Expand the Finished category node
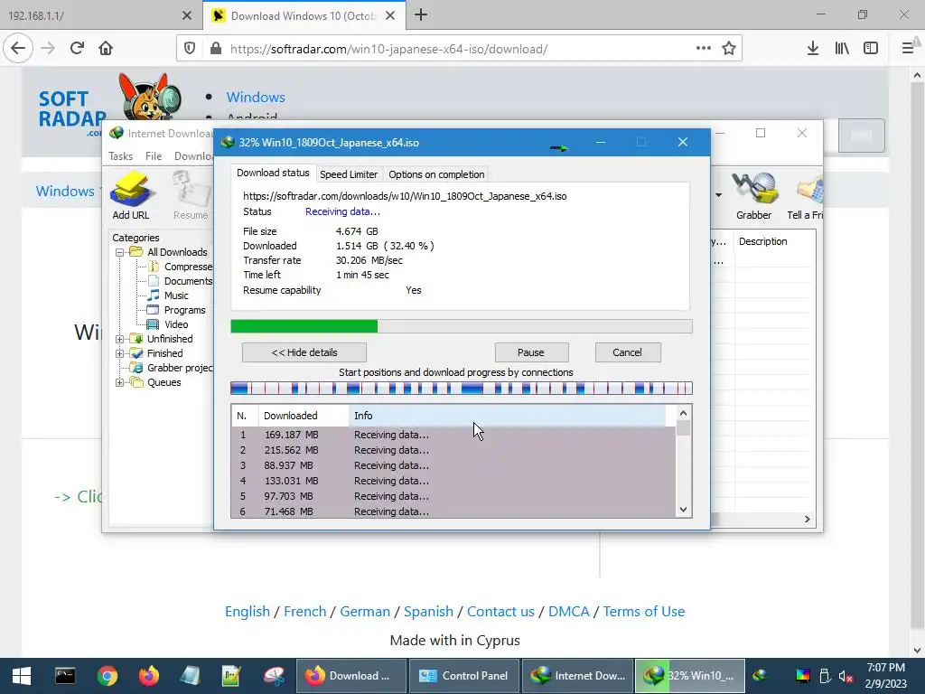925x694 pixels. [120, 353]
